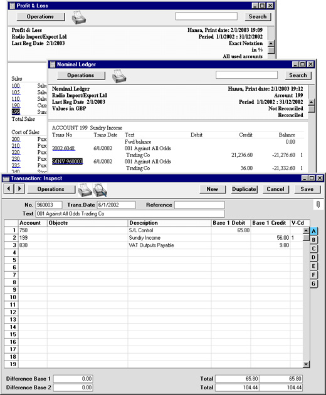The image size is (326, 395).
Task: Click Objects column header
Action: 88,223
